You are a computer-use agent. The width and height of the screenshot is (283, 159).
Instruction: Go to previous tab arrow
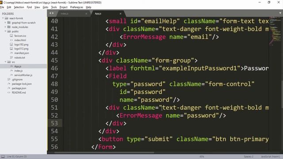coord(50,13)
